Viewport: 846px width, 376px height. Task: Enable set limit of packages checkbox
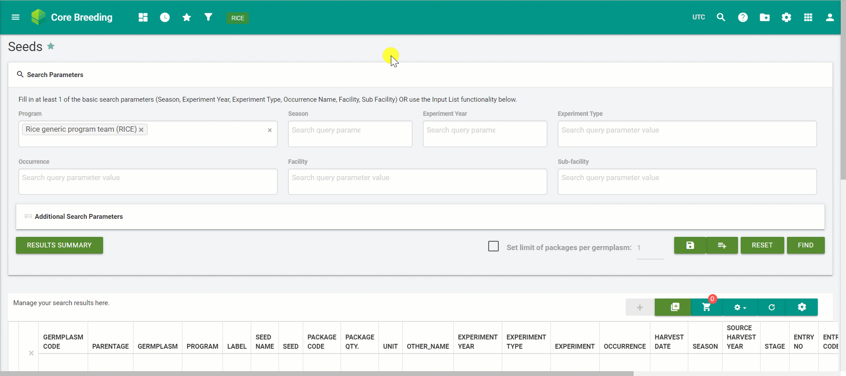pos(493,246)
